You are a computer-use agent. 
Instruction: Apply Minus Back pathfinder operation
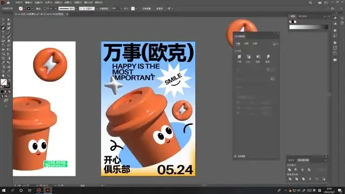[323, 179]
